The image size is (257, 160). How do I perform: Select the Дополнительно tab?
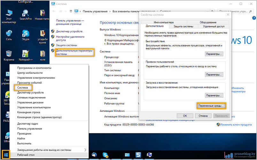[155, 26]
